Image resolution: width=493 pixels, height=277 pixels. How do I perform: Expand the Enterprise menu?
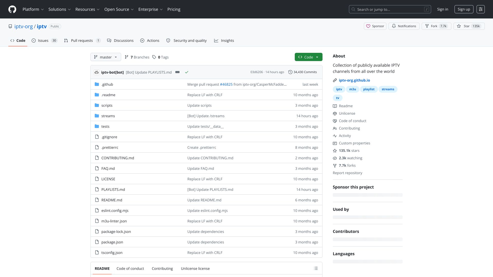click(150, 9)
